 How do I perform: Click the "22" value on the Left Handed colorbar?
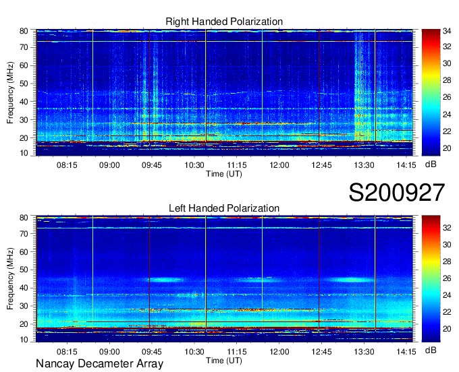point(447,312)
